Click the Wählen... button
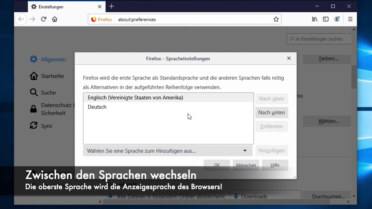This screenshot has width=372, height=209. 327,121
